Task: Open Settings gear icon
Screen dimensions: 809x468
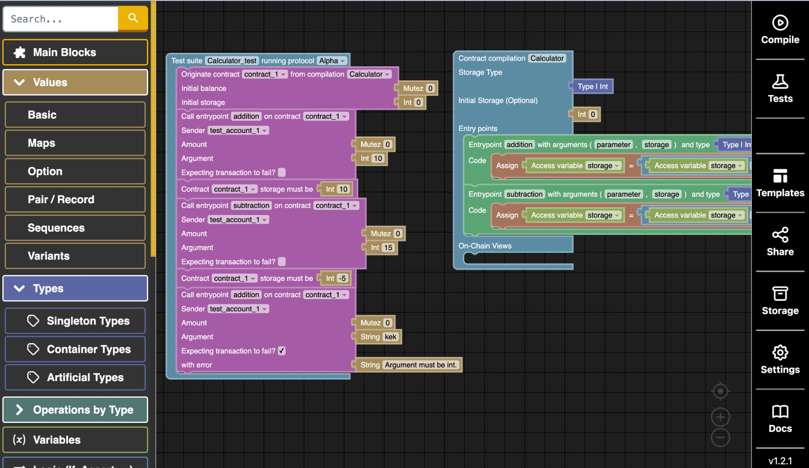Action: pos(780,352)
